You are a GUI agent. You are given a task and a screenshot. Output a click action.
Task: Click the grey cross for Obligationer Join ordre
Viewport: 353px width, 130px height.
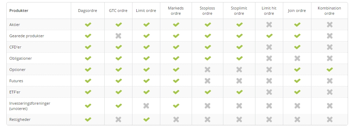pyautogui.click(x=297, y=58)
